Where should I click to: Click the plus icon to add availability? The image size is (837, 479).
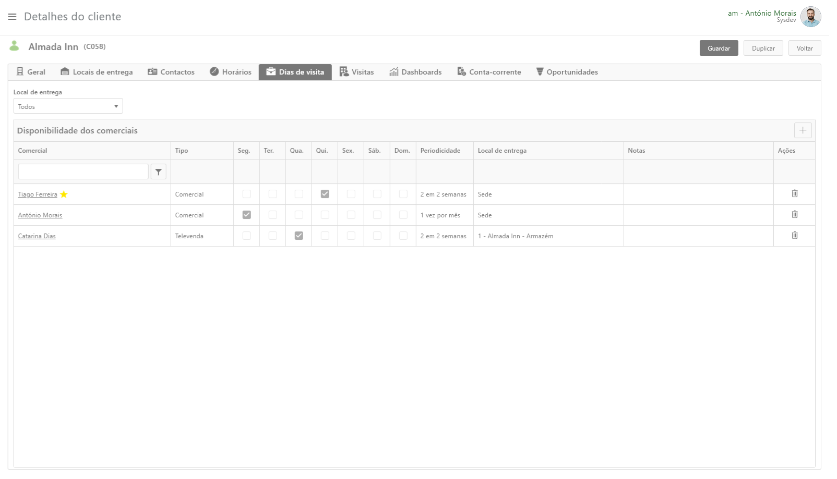(x=803, y=130)
